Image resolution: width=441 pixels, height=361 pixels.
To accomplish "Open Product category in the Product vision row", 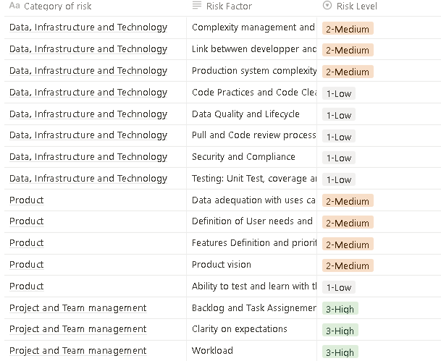I will (x=27, y=265).
